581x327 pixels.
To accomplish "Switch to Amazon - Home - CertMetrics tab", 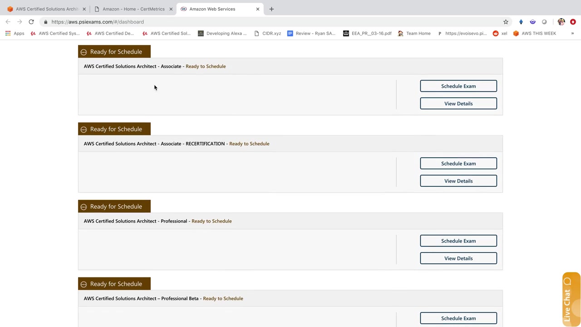I will coord(133,9).
